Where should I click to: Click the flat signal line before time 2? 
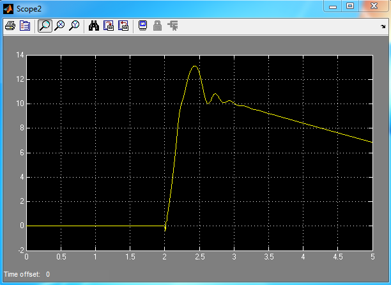(96, 226)
